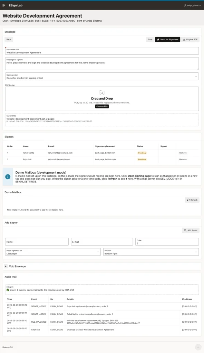This screenshot has height=353, width=204.
Task: Save the envelope
Action: coord(150,39)
